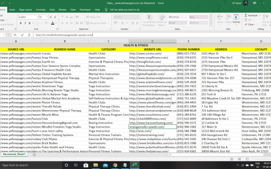Image resolution: width=271 pixels, height=169 pixels.
Task: Click Decrease Decimal icon
Action: (137, 23)
